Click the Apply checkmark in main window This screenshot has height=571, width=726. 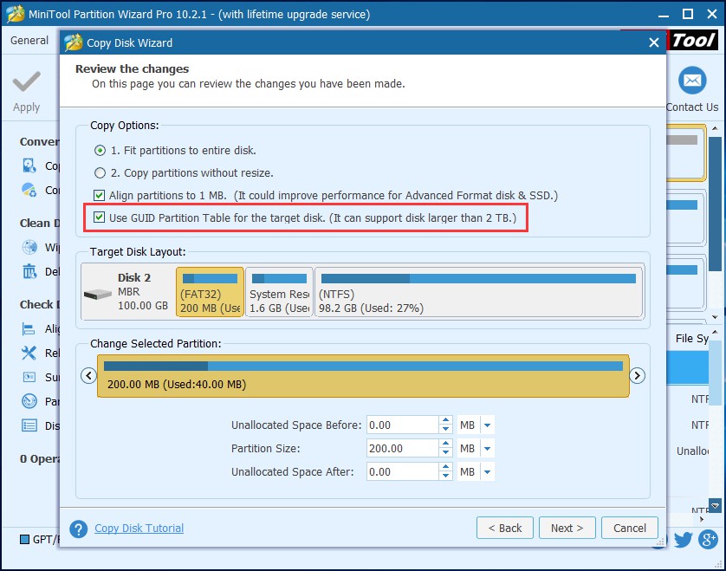click(26, 82)
